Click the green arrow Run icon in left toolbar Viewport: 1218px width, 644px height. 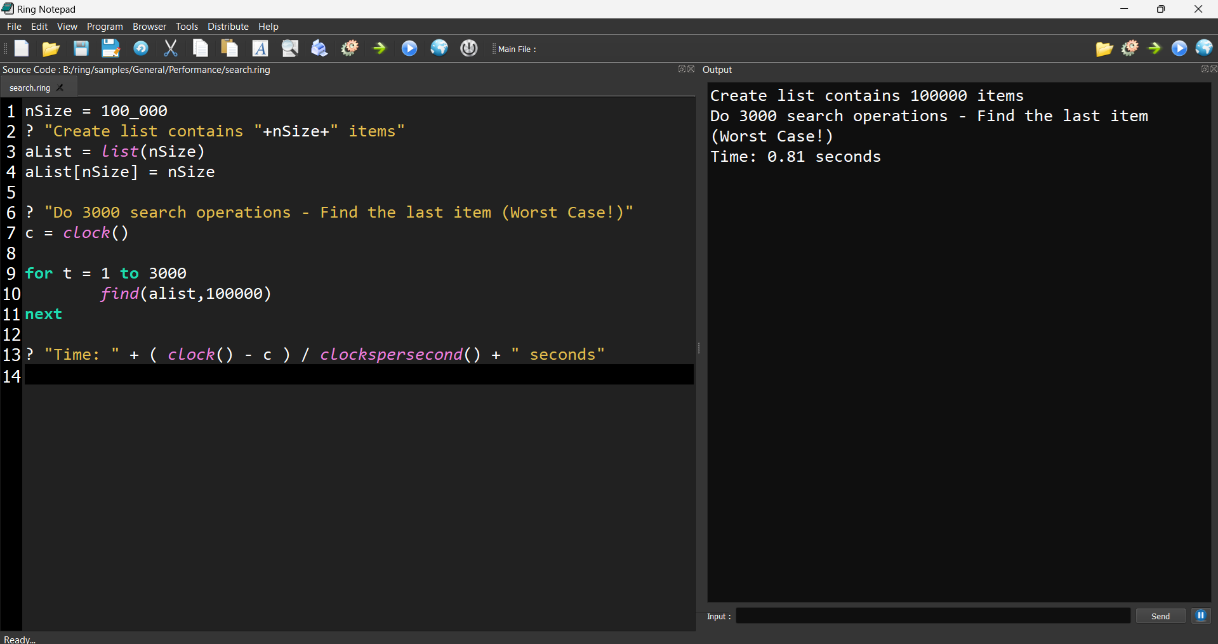[x=380, y=48]
